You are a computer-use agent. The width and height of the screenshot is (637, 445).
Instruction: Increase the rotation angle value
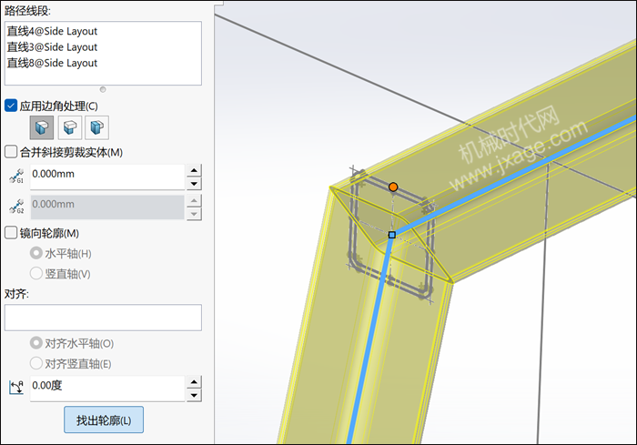(x=194, y=382)
